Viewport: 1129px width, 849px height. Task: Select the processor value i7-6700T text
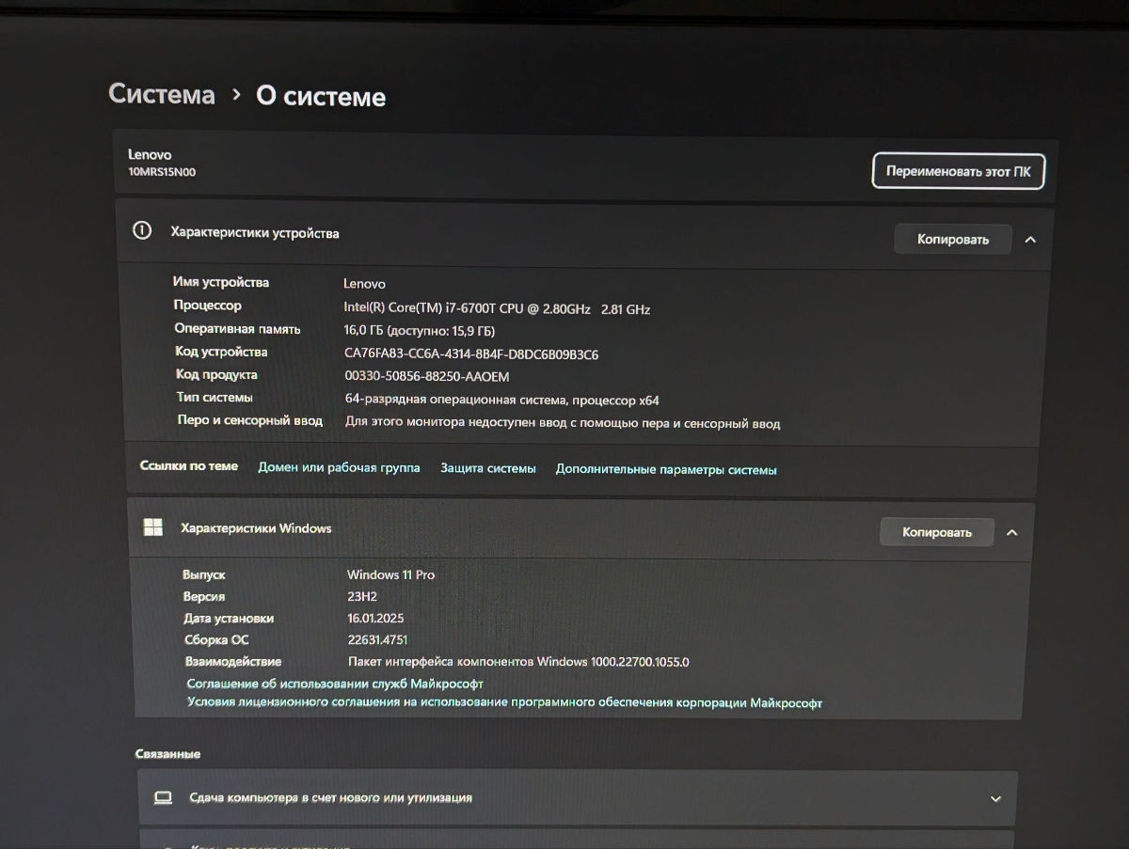coord(497,308)
